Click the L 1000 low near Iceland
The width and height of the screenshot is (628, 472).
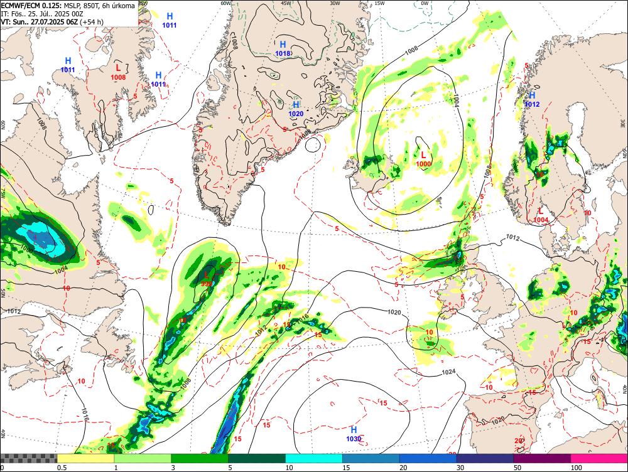423,159
